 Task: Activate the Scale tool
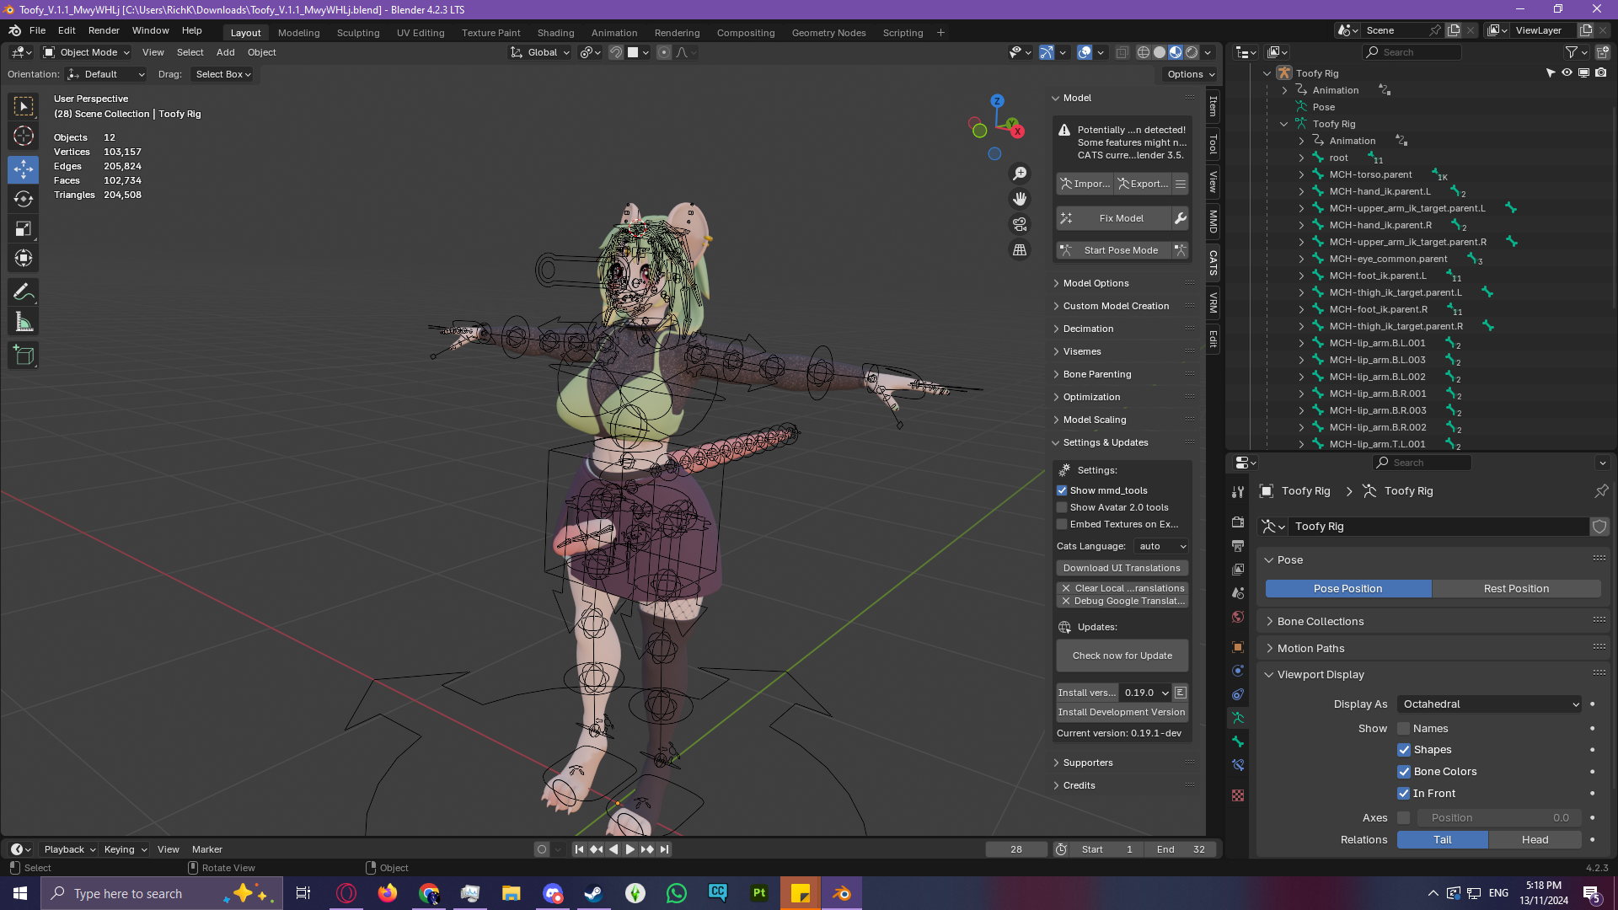coord(24,228)
